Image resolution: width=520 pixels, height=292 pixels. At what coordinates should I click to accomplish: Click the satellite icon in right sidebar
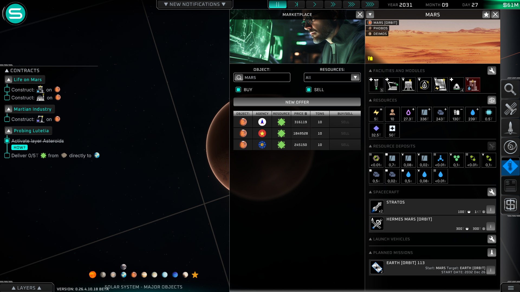[510, 109]
